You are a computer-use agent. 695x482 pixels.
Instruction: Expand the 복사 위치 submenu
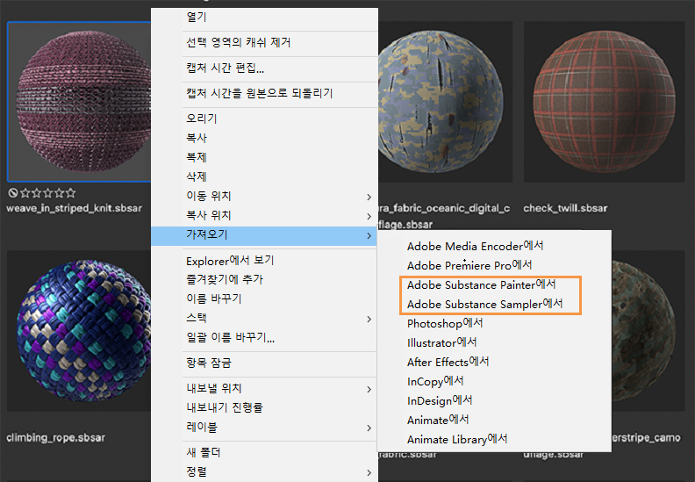(264, 215)
